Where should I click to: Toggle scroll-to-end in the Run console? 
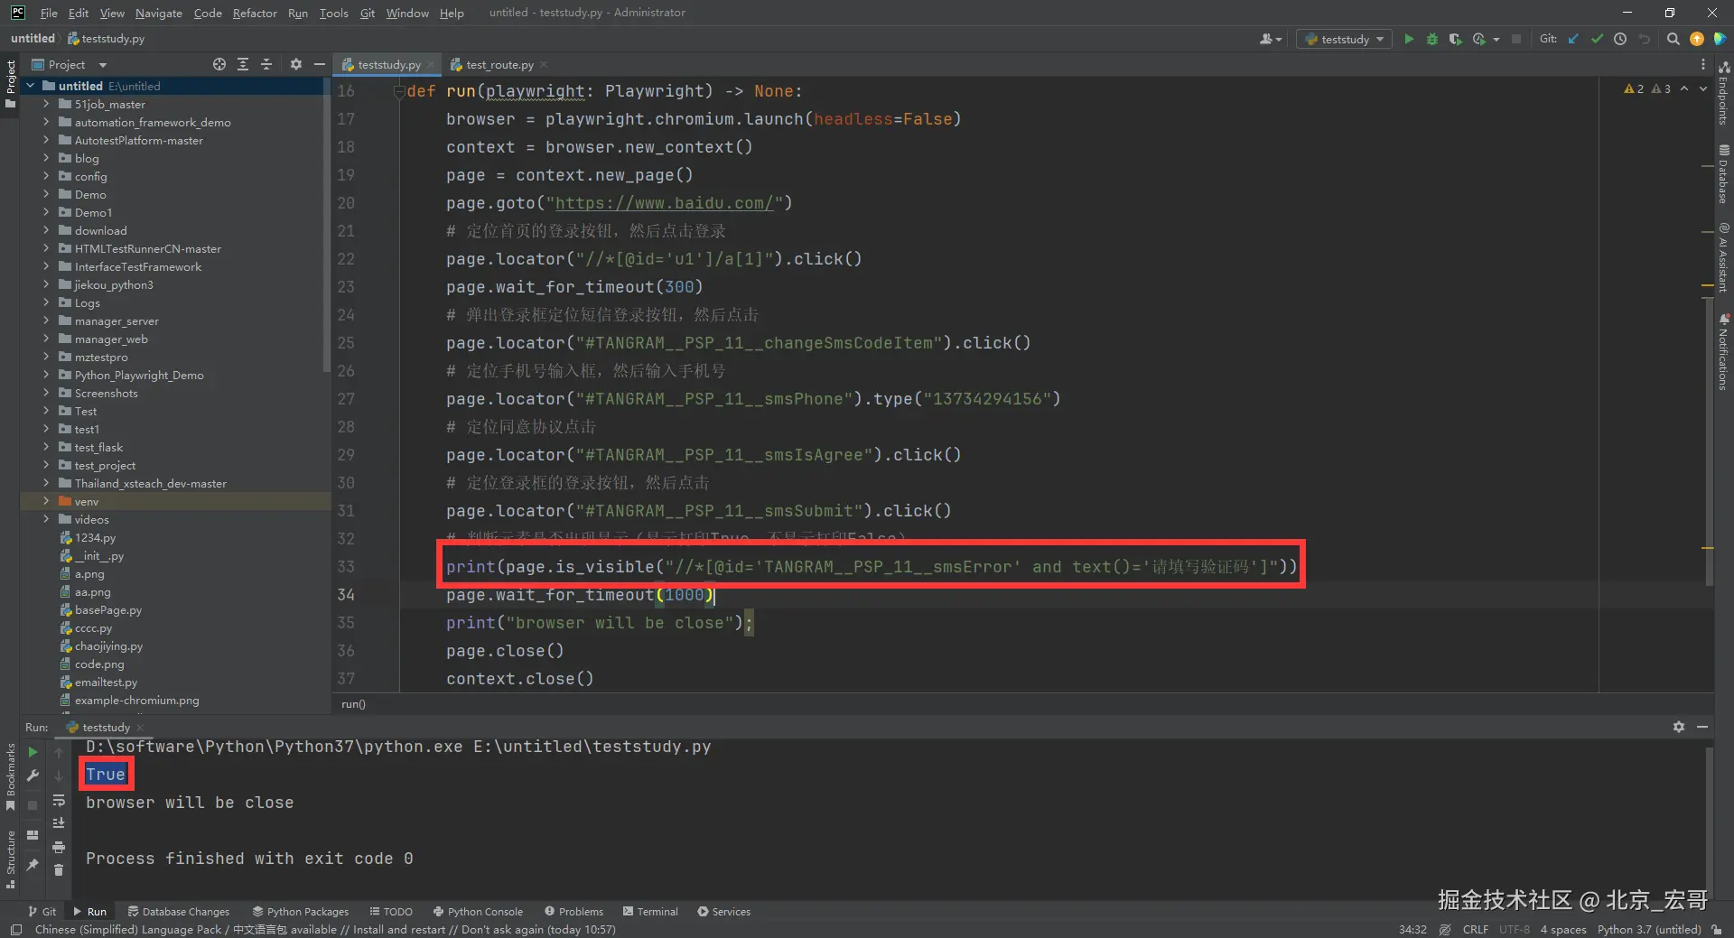[x=59, y=823]
